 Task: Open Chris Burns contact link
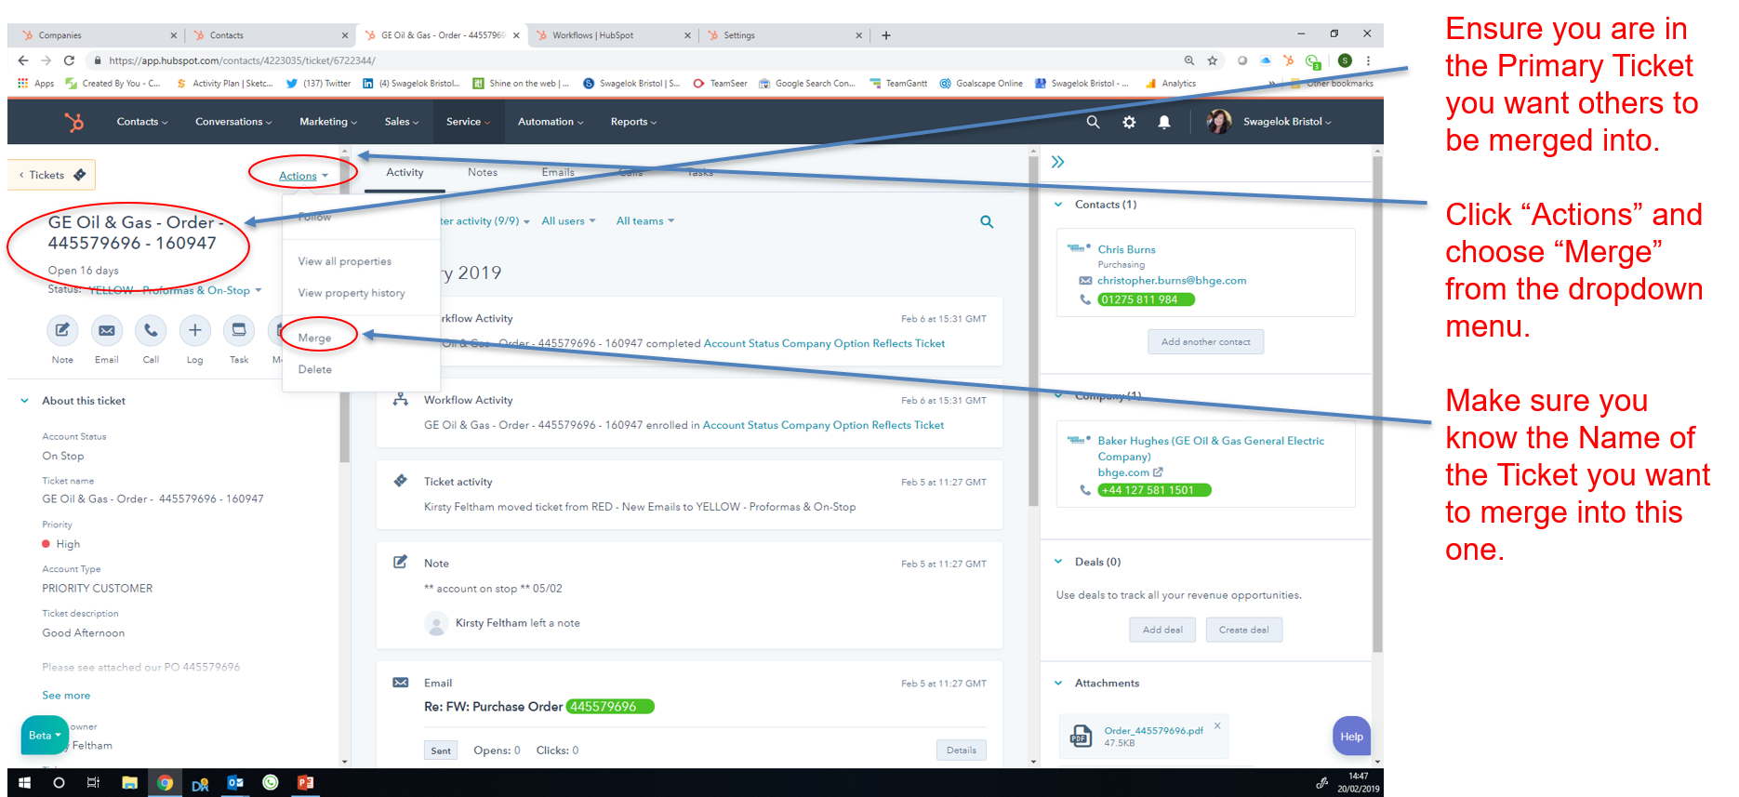click(1126, 249)
